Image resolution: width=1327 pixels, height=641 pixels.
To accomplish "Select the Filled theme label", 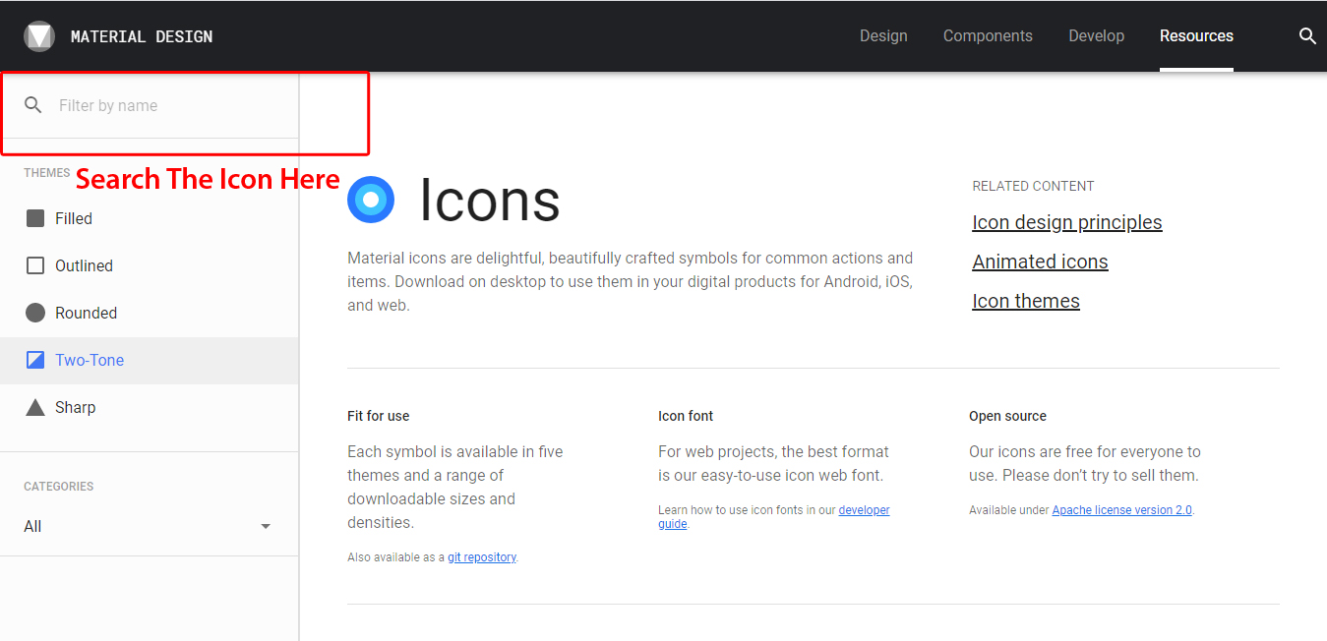I will pos(74,218).
